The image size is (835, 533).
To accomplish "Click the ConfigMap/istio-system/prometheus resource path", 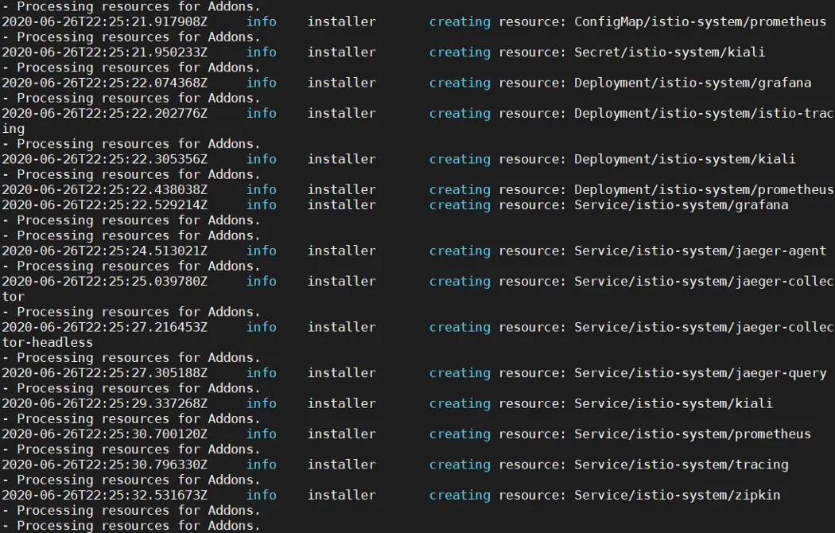I will coord(700,21).
